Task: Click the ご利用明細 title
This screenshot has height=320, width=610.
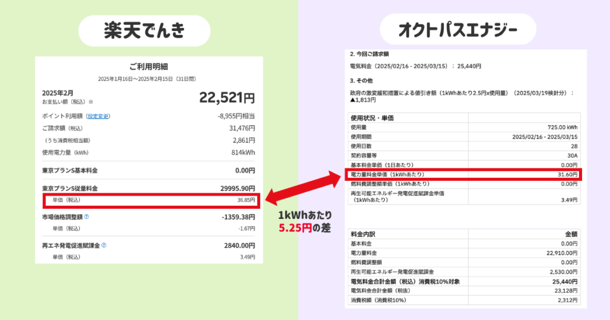Action: point(148,67)
